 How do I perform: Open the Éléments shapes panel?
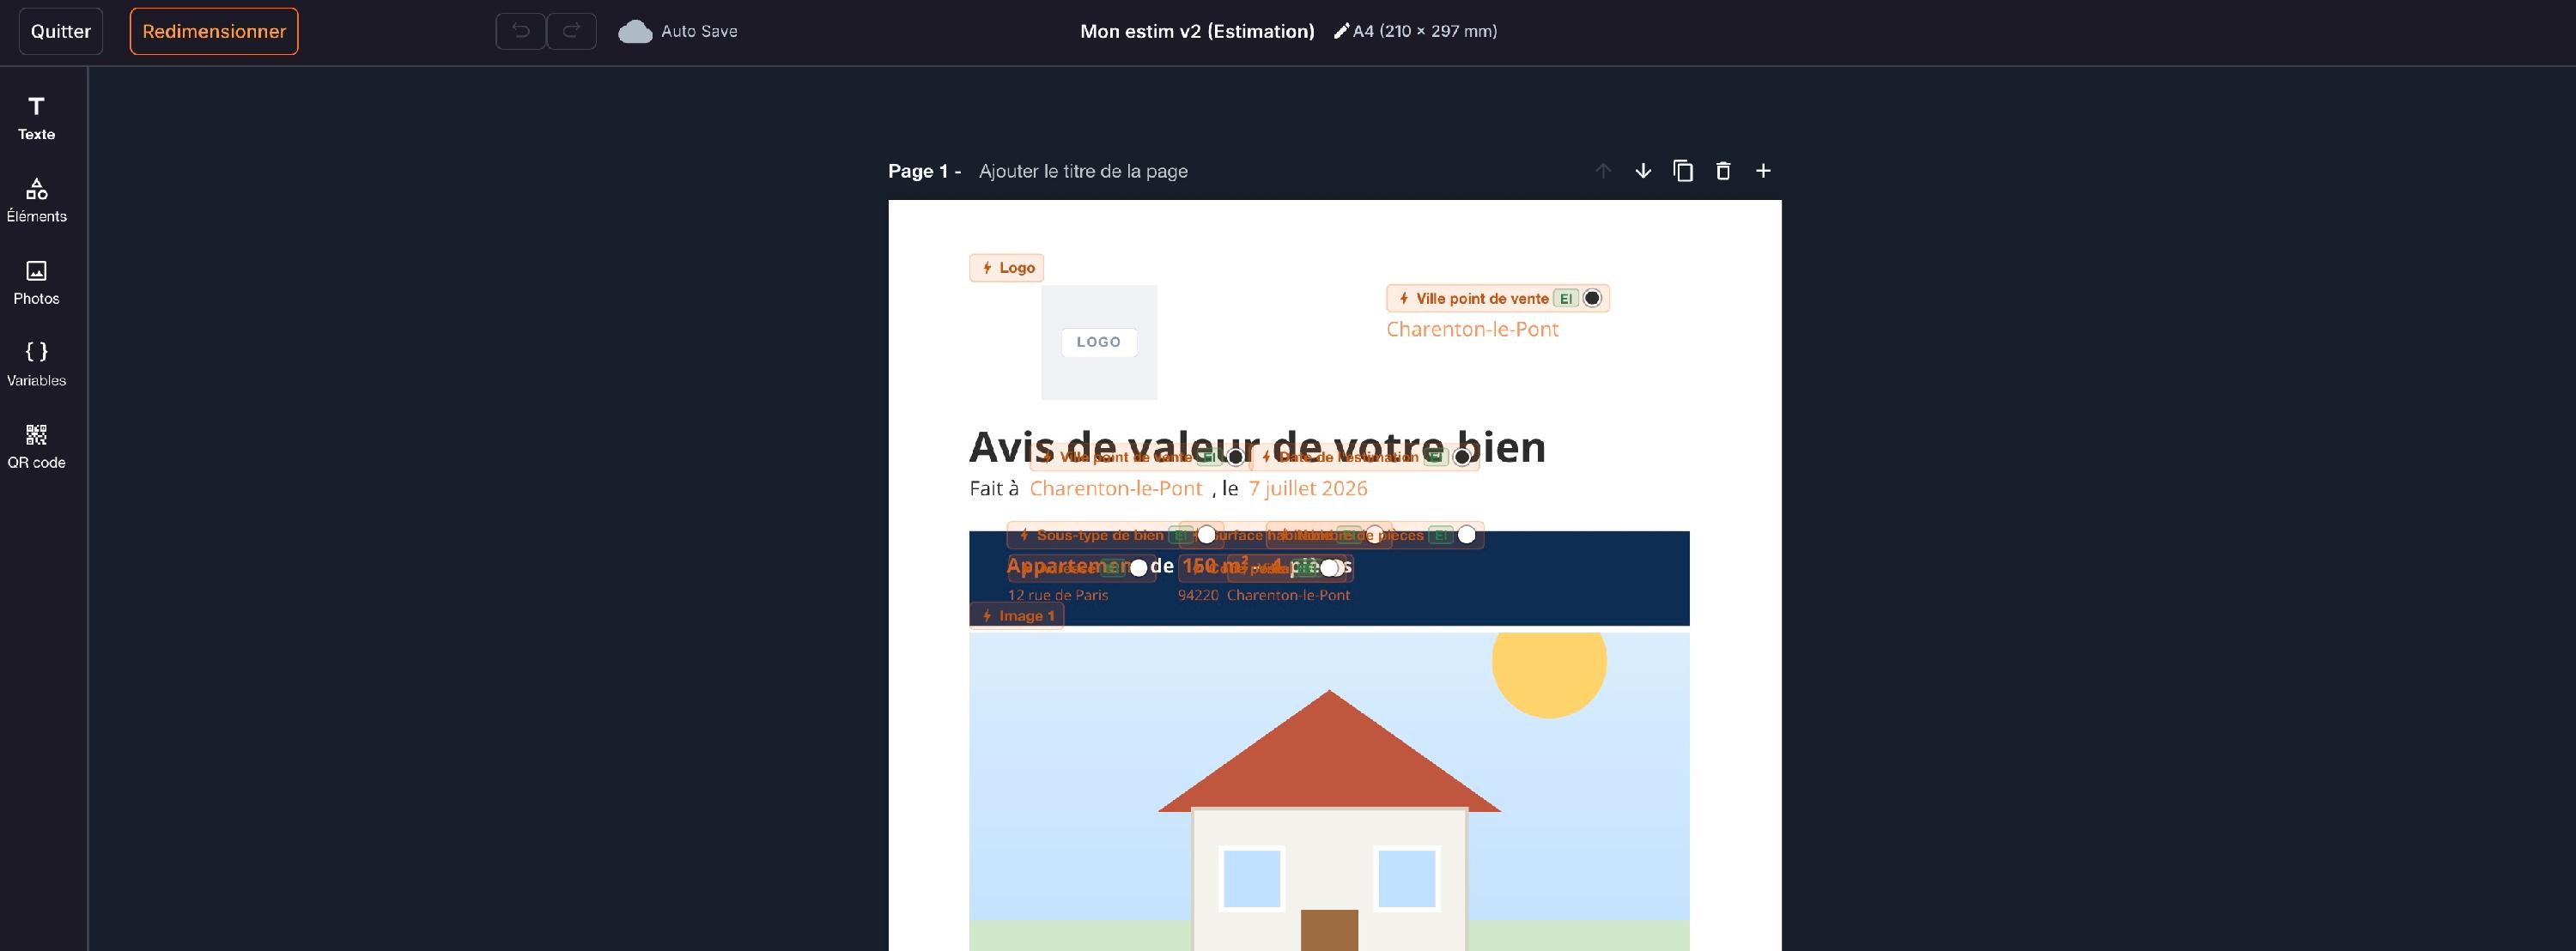(36, 200)
